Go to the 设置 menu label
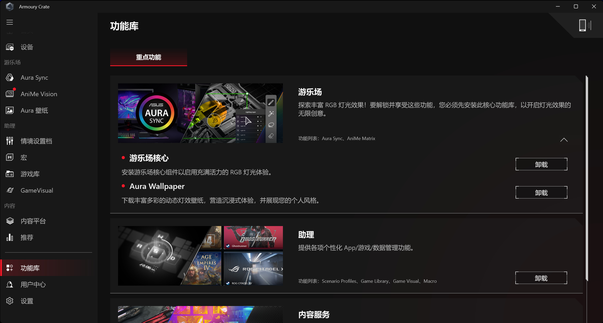 pyautogui.click(x=27, y=301)
